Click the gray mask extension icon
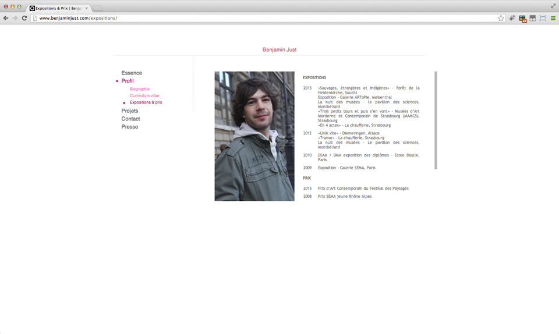The height and width of the screenshot is (334, 559). (533, 18)
